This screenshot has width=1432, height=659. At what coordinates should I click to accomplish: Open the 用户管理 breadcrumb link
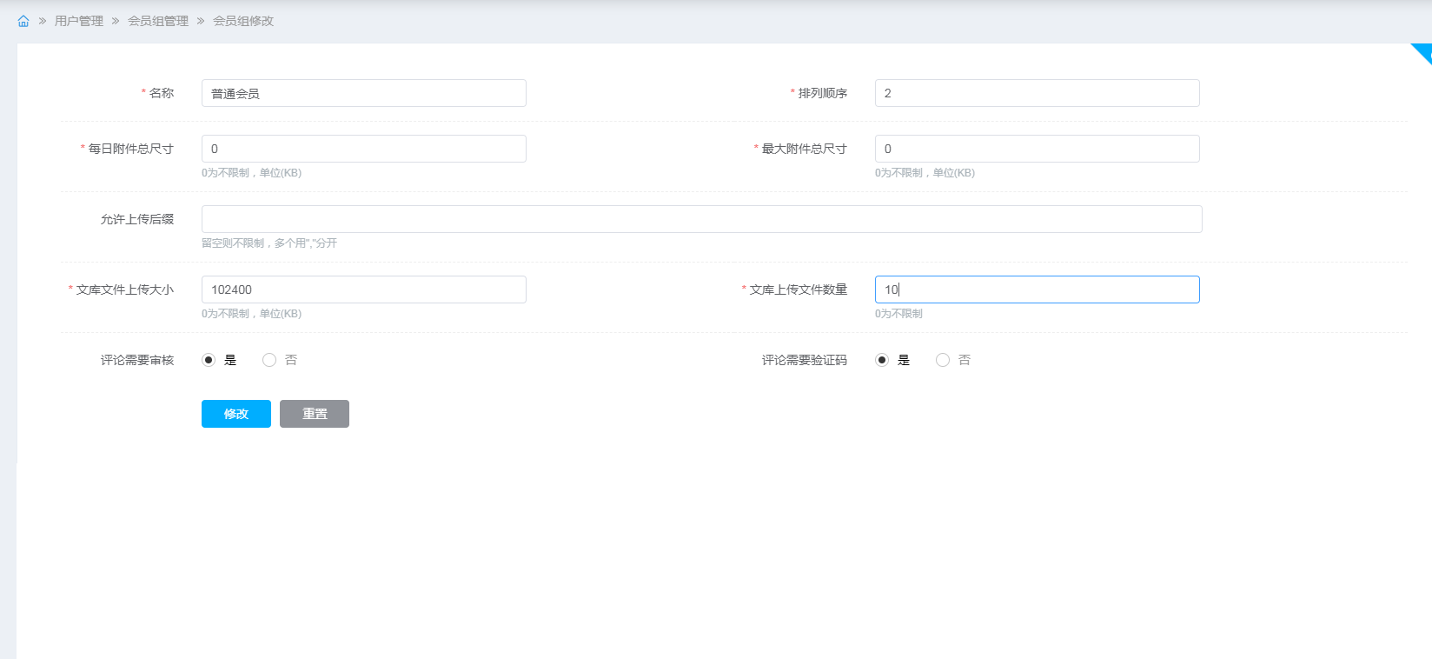click(x=79, y=21)
